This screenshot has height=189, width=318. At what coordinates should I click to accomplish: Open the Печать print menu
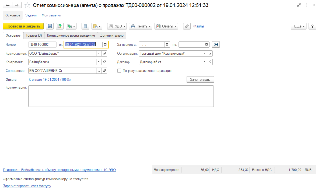141,26
